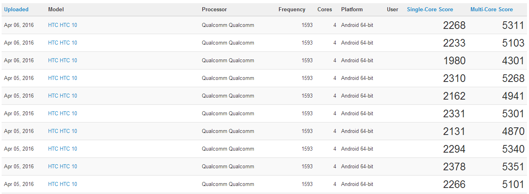529x194 pixels.
Task: Click the Model column header
Action: (56, 9)
